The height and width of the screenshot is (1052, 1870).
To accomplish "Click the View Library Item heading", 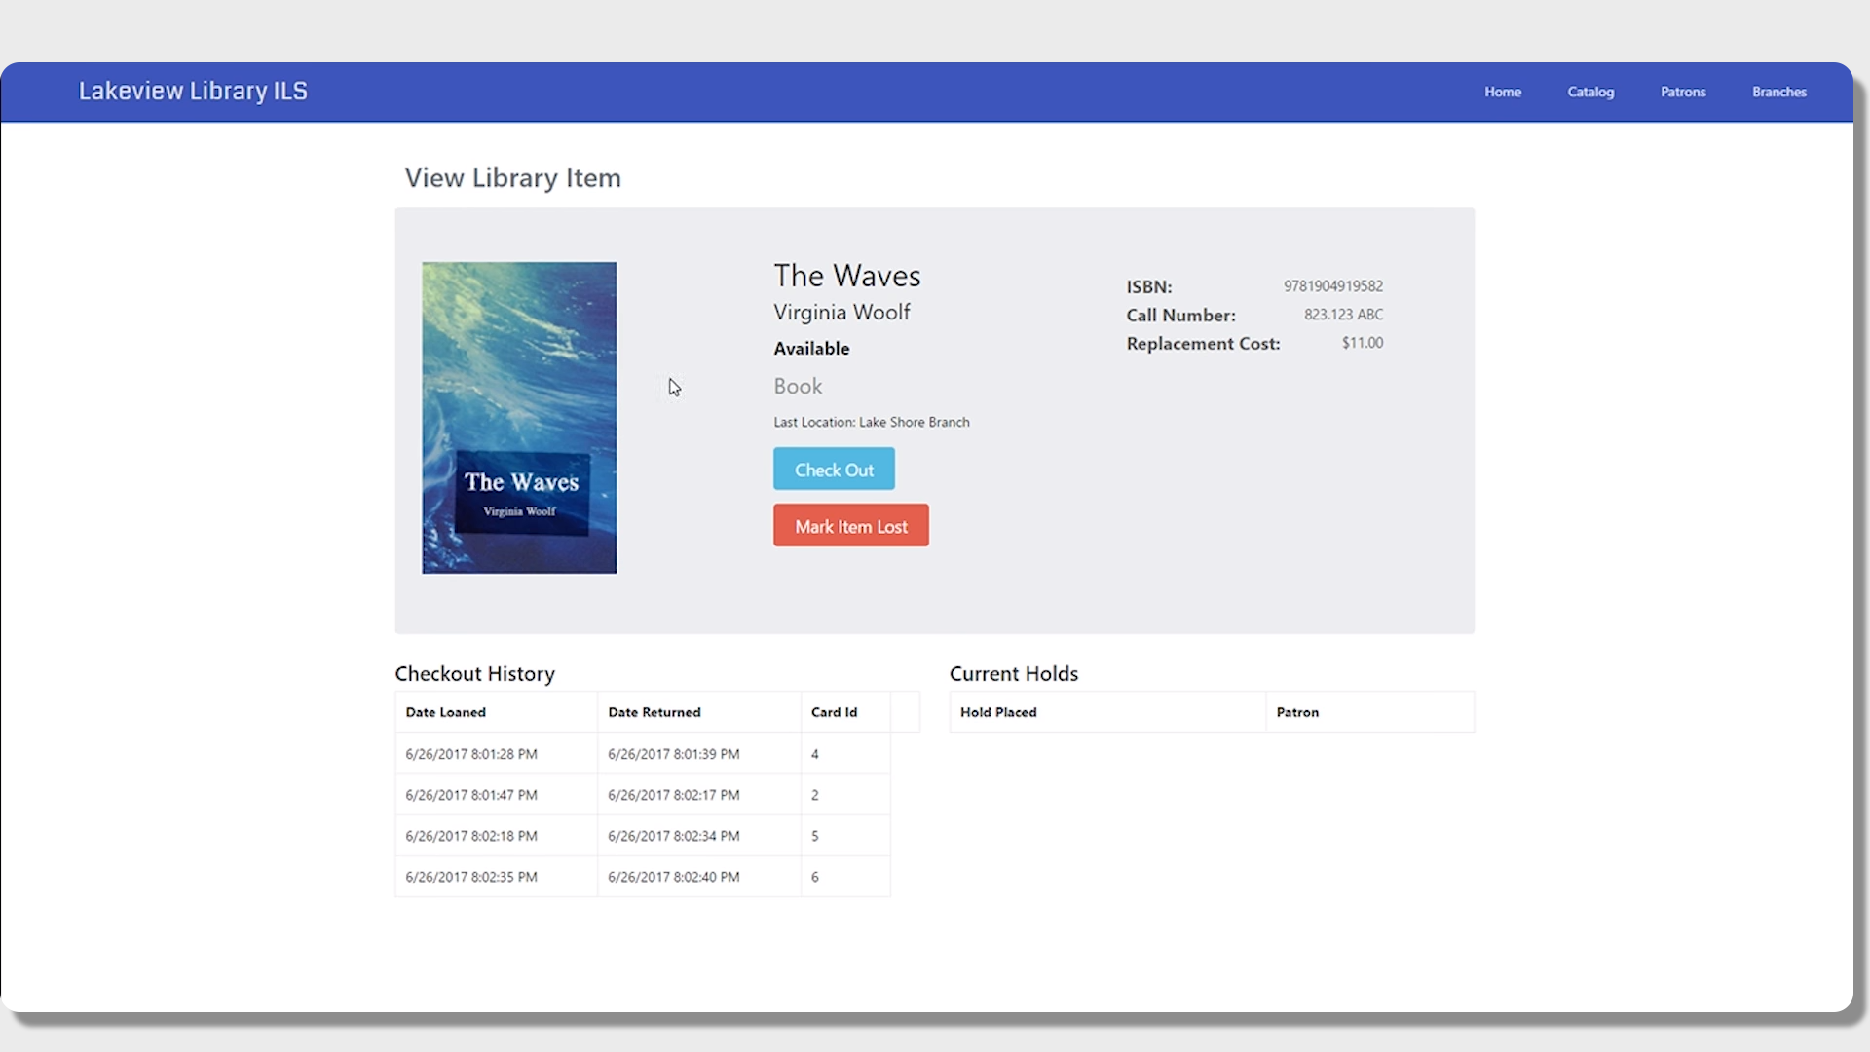I will [x=512, y=177].
